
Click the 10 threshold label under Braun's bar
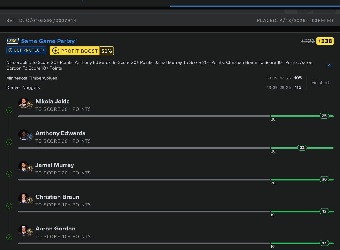pyautogui.click(x=273, y=215)
